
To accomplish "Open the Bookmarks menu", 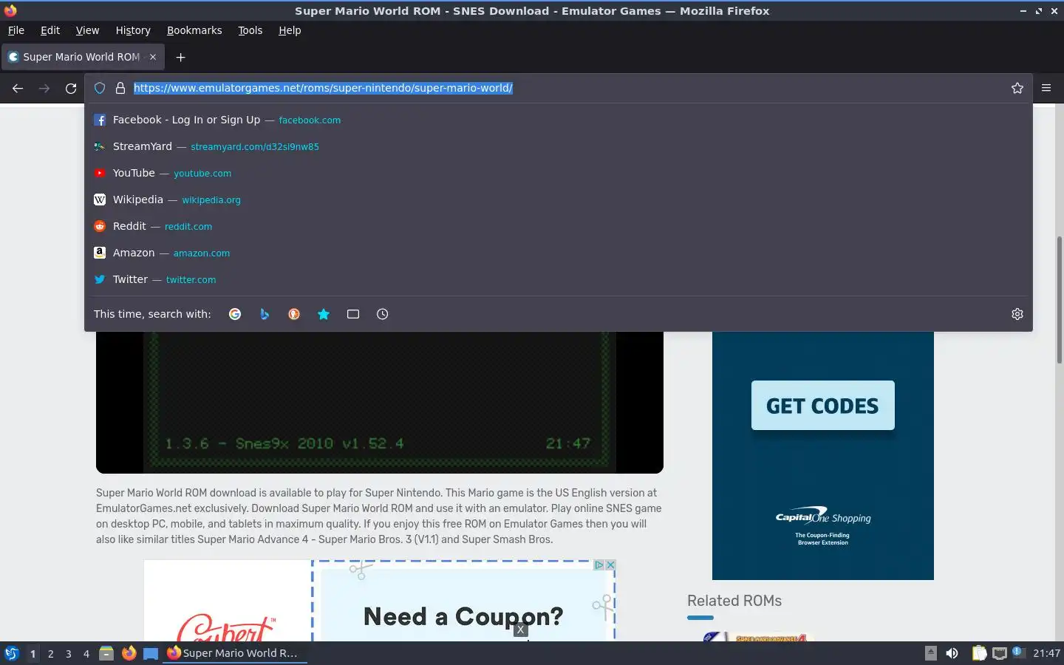I will [194, 30].
